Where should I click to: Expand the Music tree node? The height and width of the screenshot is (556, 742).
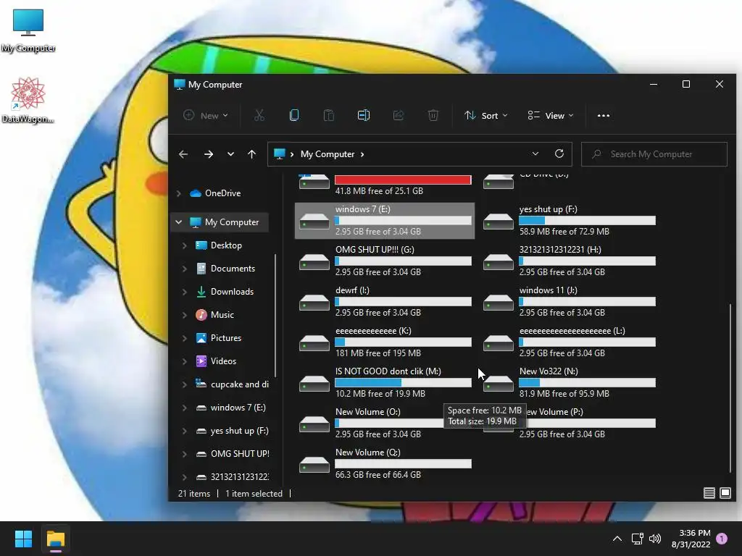tap(185, 315)
